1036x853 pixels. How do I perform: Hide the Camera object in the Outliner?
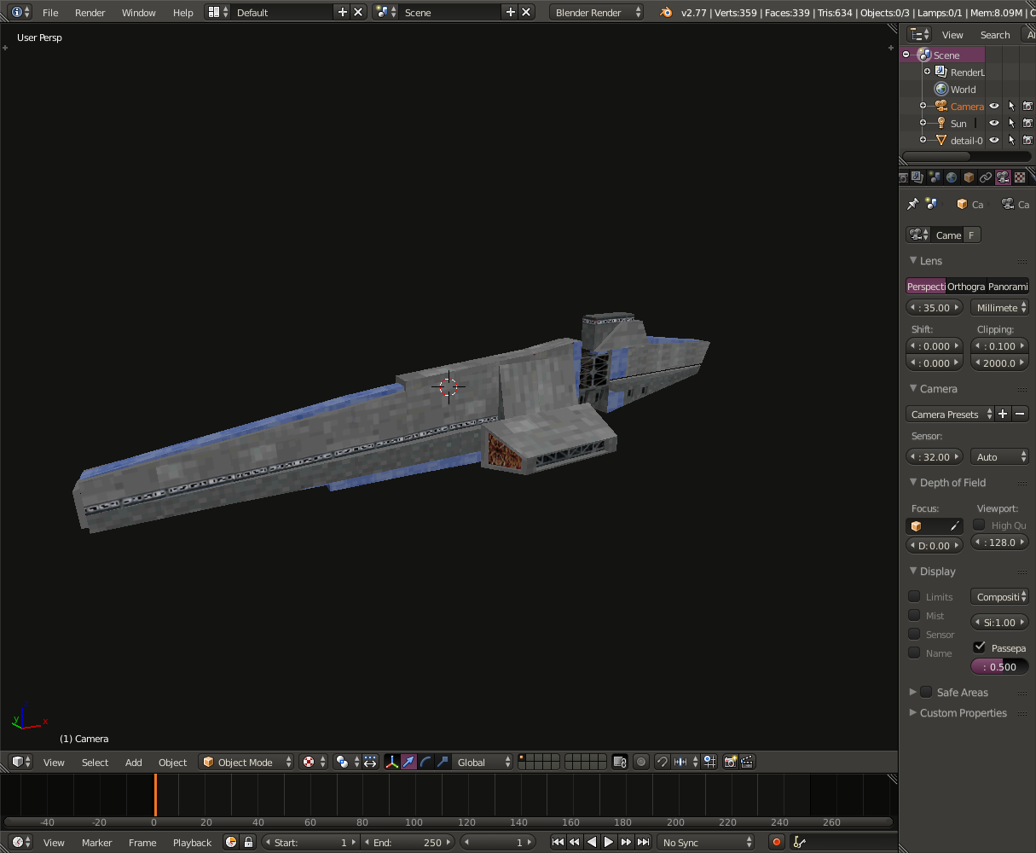click(993, 106)
